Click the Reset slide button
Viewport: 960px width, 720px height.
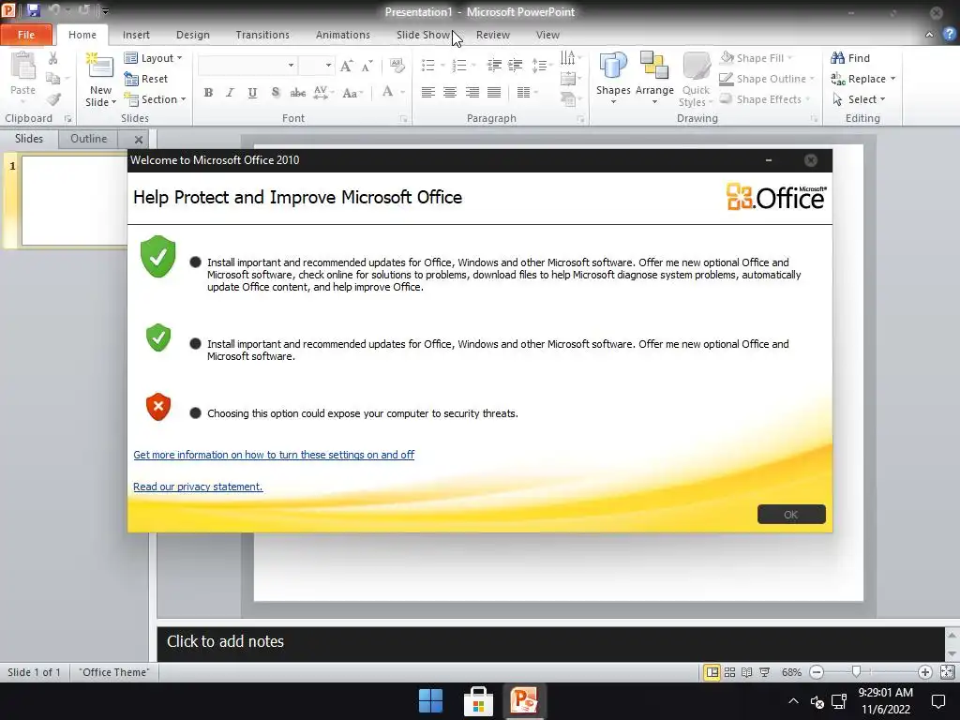(145, 79)
